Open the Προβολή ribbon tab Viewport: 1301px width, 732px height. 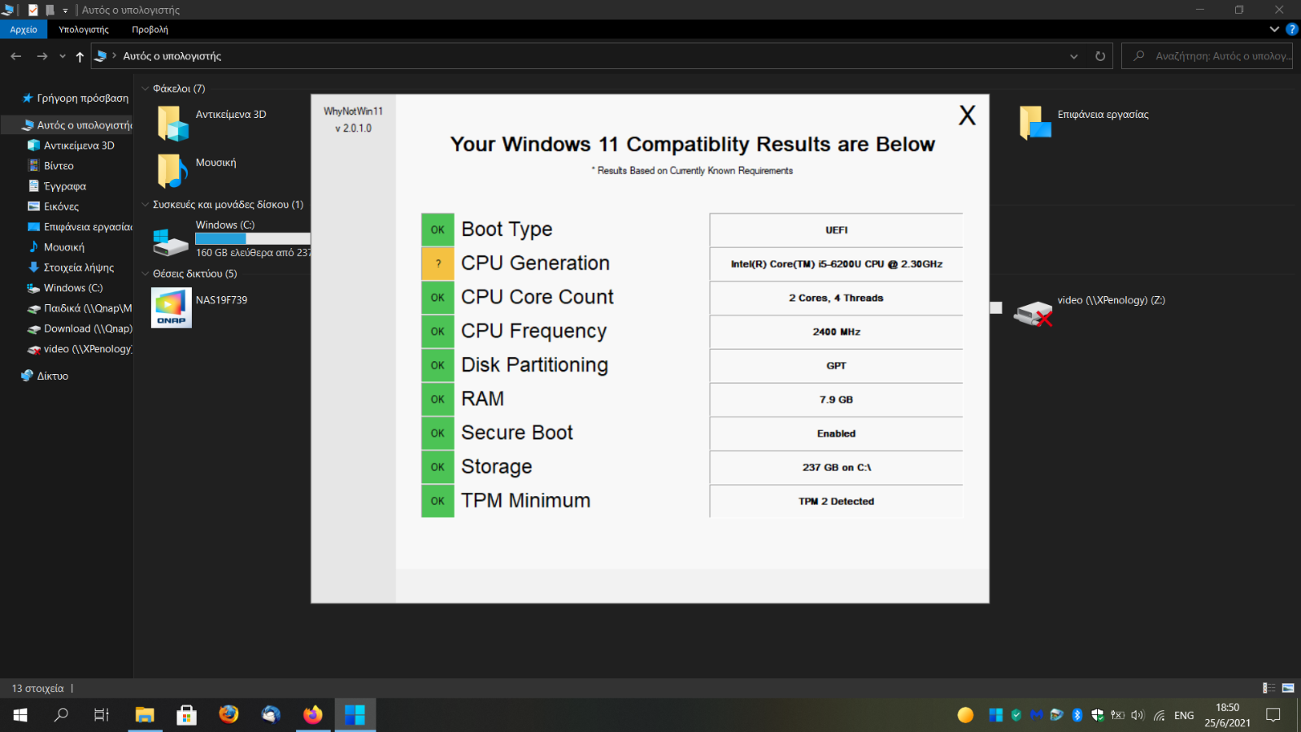pos(150,29)
